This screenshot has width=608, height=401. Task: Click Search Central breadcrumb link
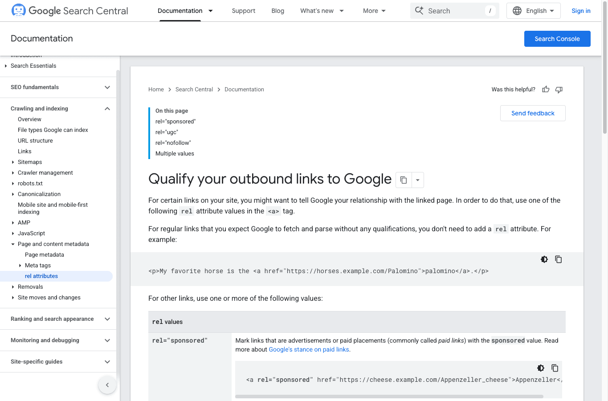194,90
